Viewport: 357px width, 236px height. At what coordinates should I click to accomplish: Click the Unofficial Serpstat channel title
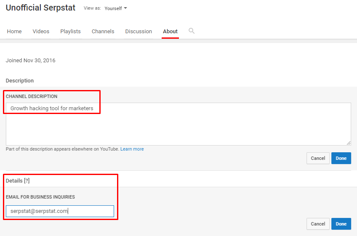pos(40,8)
